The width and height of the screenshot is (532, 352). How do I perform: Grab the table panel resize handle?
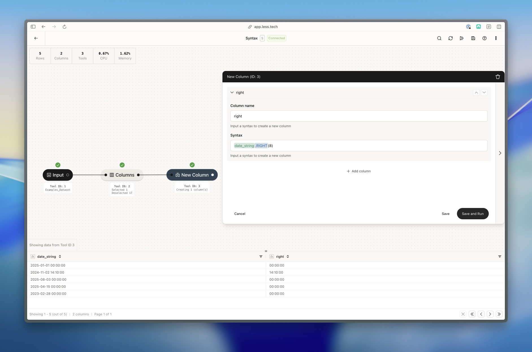(x=266, y=251)
